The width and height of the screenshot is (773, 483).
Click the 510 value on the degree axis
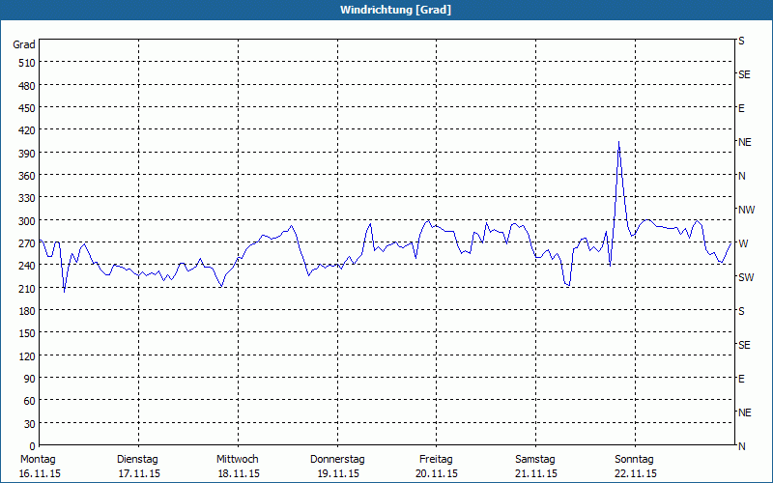click(27, 63)
